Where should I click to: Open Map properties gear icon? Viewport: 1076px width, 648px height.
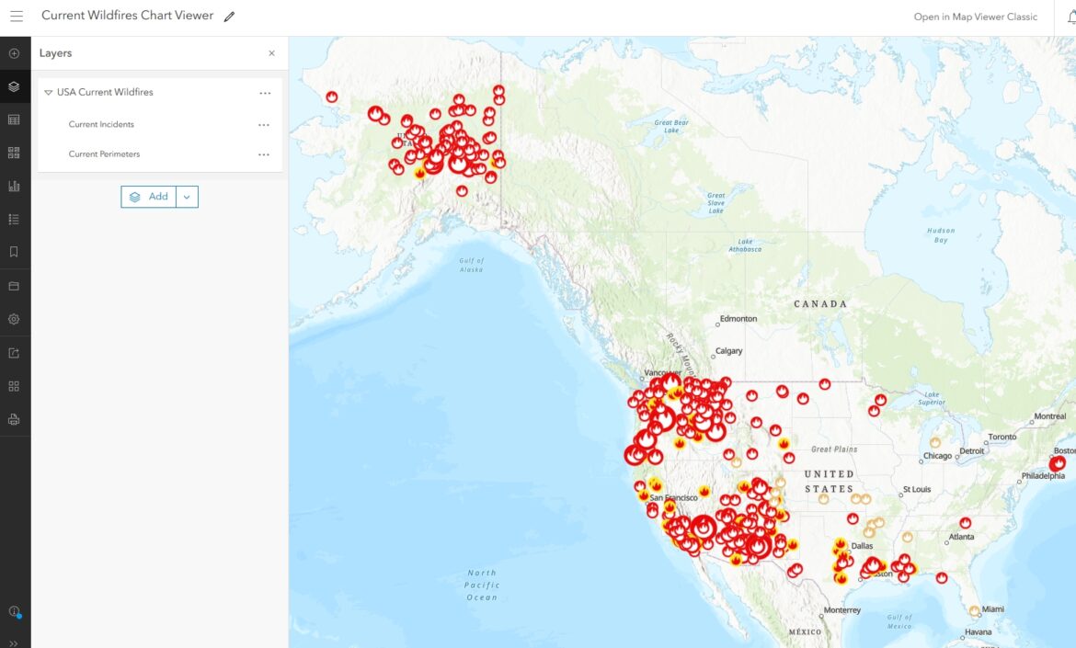pyautogui.click(x=14, y=319)
